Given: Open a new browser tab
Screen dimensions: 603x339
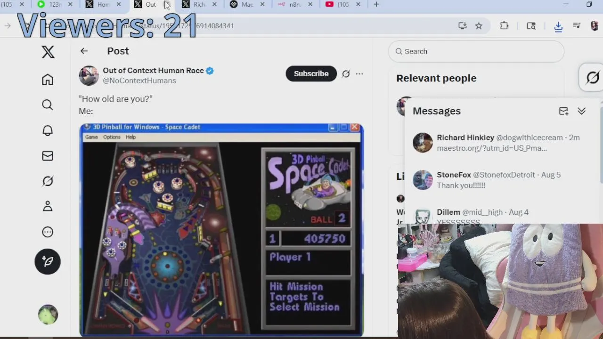Looking at the screenshot, I should [376, 5].
